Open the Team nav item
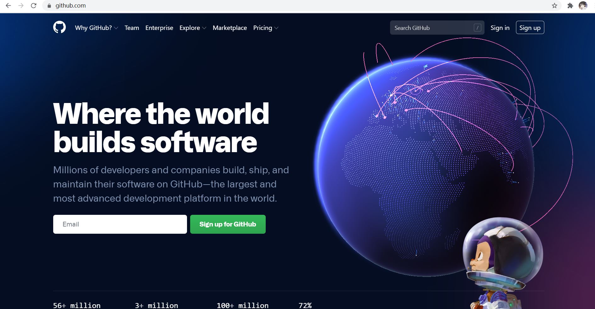 [132, 28]
